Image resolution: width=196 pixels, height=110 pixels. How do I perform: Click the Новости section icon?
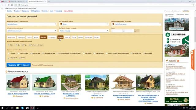(x=167, y=61)
